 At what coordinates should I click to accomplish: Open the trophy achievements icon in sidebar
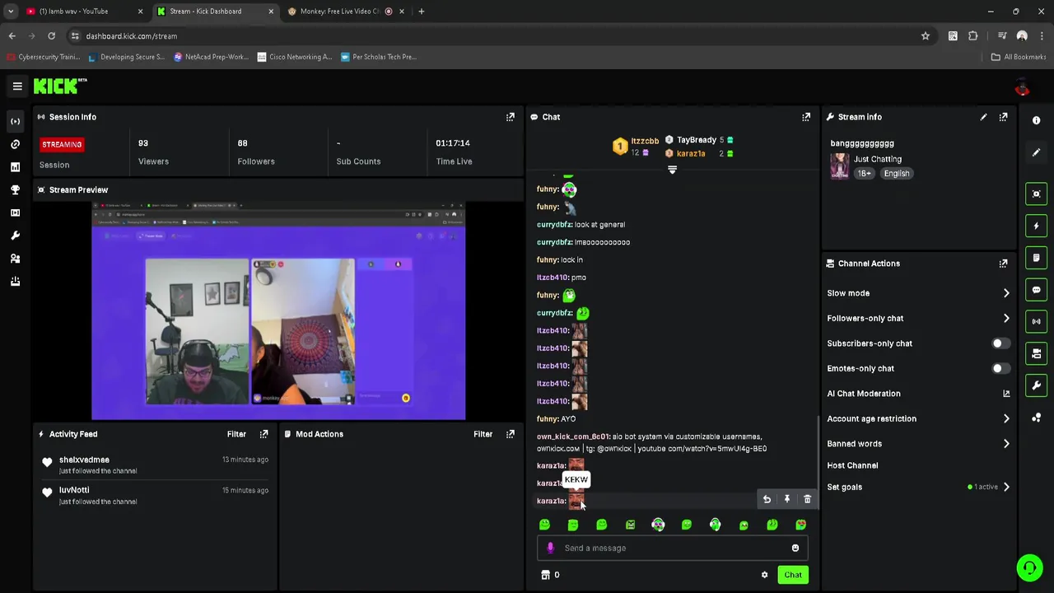(15, 189)
